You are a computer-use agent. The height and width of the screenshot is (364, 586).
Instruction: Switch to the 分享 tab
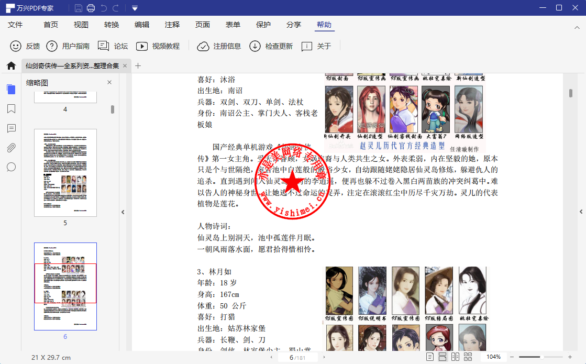(x=294, y=25)
